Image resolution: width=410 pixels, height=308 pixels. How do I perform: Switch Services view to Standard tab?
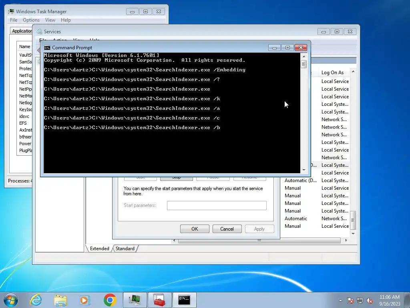coord(125,249)
